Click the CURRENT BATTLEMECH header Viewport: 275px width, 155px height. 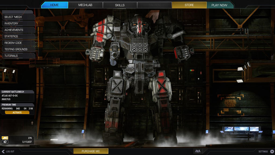pyautogui.click(x=17, y=92)
